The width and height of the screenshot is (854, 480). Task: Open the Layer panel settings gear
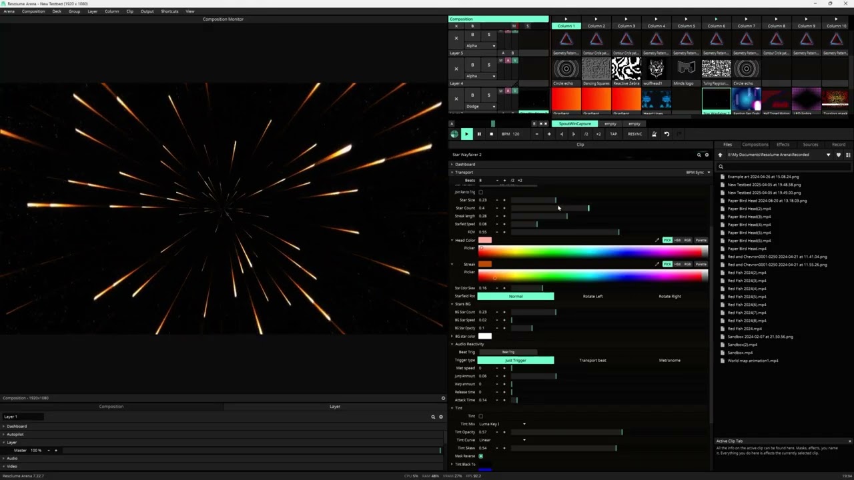click(x=441, y=417)
